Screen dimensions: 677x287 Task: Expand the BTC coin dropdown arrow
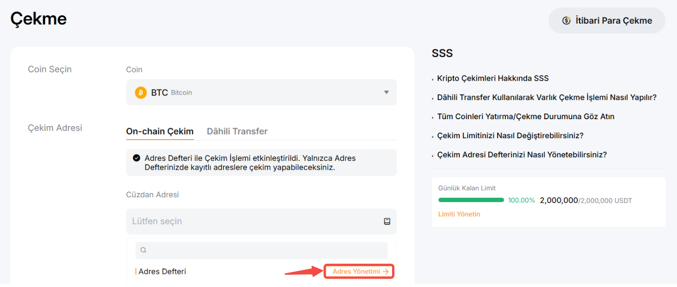(386, 92)
